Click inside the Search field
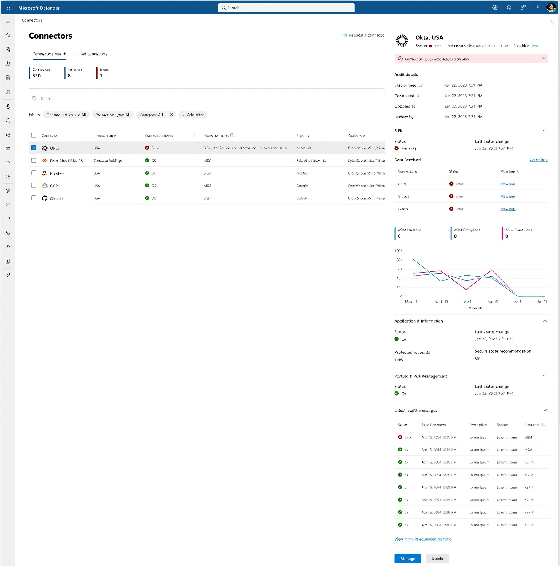 pyautogui.click(x=286, y=8)
